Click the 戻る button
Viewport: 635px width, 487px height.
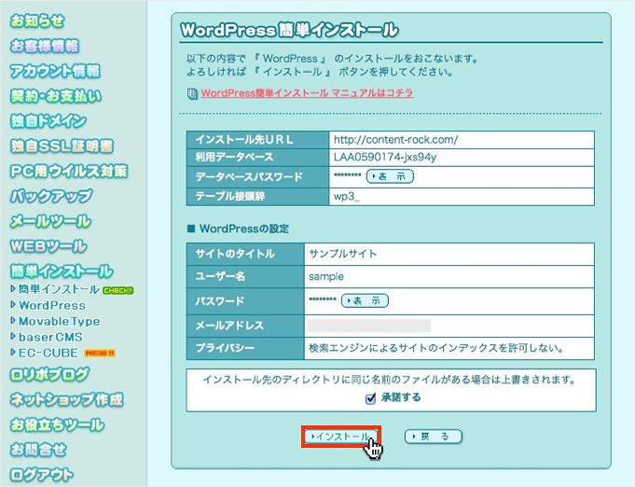(434, 437)
